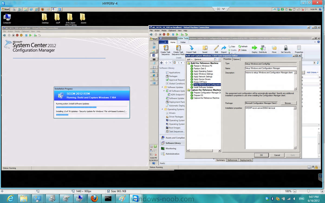This screenshot has width=325, height=203.
Task: Launch Firefox from the bottom taskbar
Action: 95,198
